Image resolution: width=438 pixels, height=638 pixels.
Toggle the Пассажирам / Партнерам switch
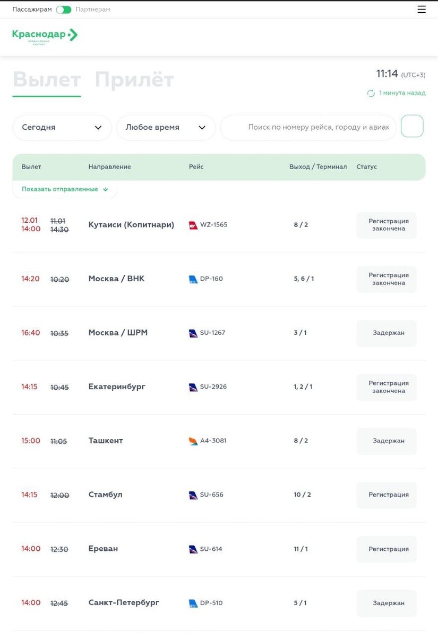(64, 10)
